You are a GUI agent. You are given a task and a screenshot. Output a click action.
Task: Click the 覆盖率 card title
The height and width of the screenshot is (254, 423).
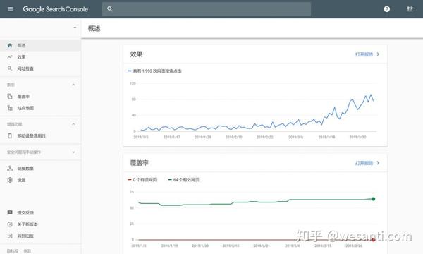point(139,163)
